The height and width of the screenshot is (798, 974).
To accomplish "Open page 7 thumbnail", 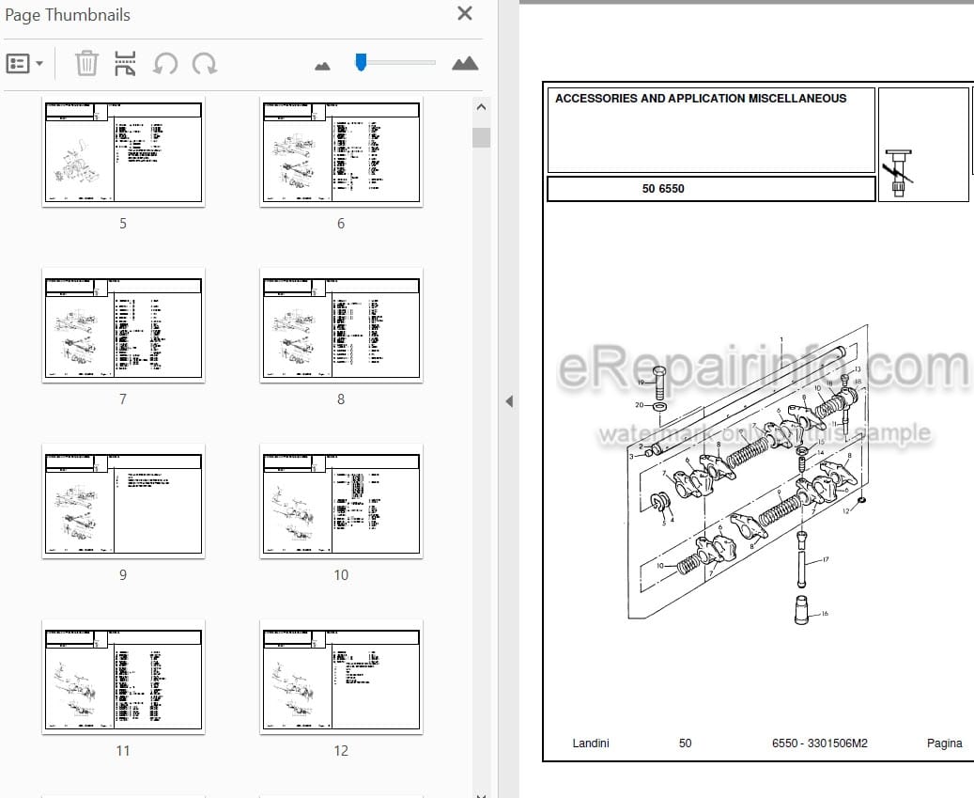I will point(123,325).
